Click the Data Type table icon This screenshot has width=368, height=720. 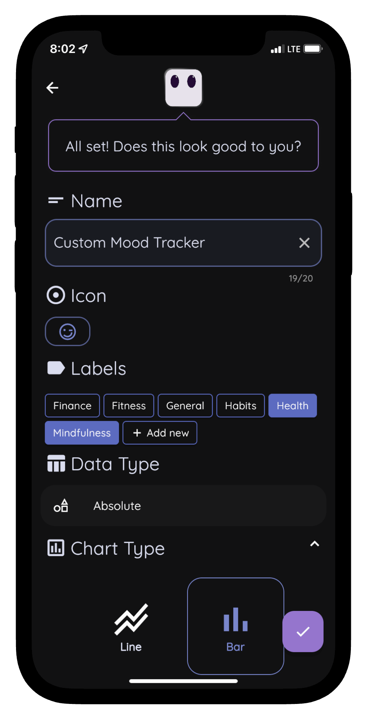(56, 464)
